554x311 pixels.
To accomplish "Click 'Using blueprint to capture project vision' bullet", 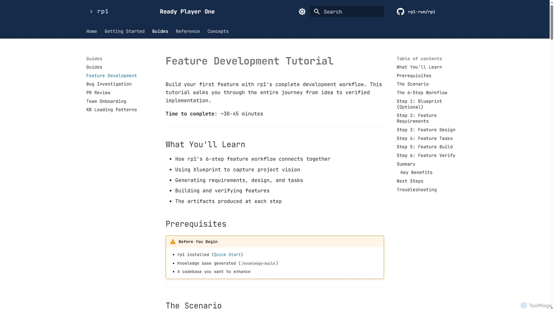I will (x=238, y=170).
